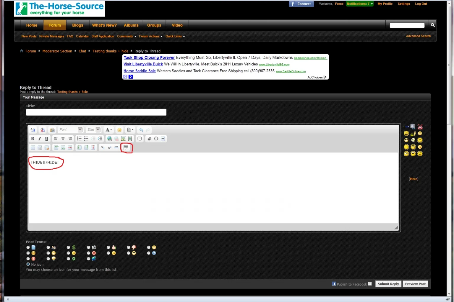This screenshot has width=454, height=302.
Task: Open Albums tab
Action: click(x=131, y=25)
